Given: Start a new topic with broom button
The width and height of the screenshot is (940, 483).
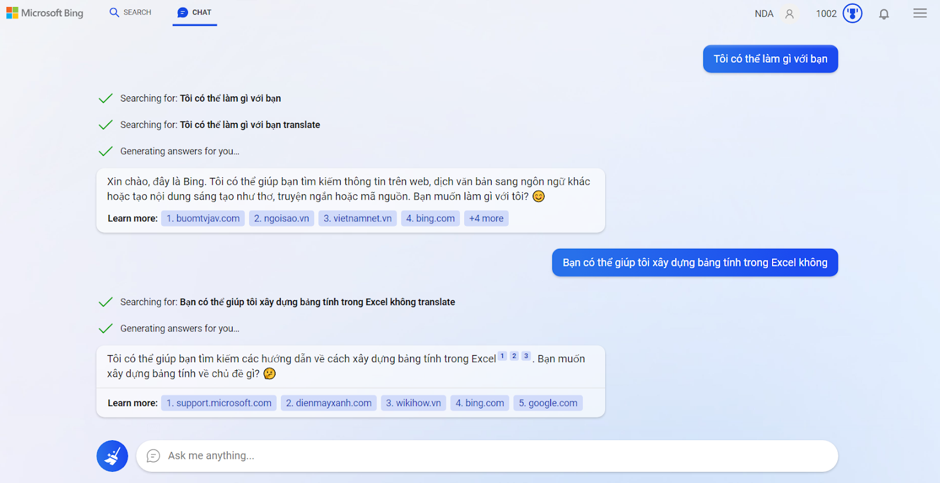Looking at the screenshot, I should [112, 456].
